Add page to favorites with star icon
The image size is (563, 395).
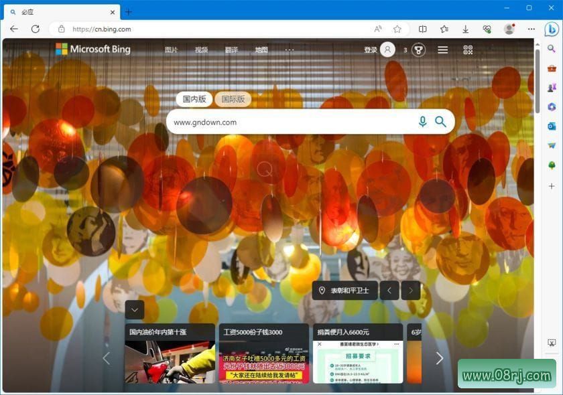[397, 29]
